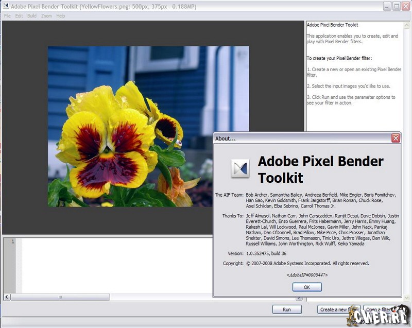Maximize the Pixel Bender Toolkit window

pos(397,6)
